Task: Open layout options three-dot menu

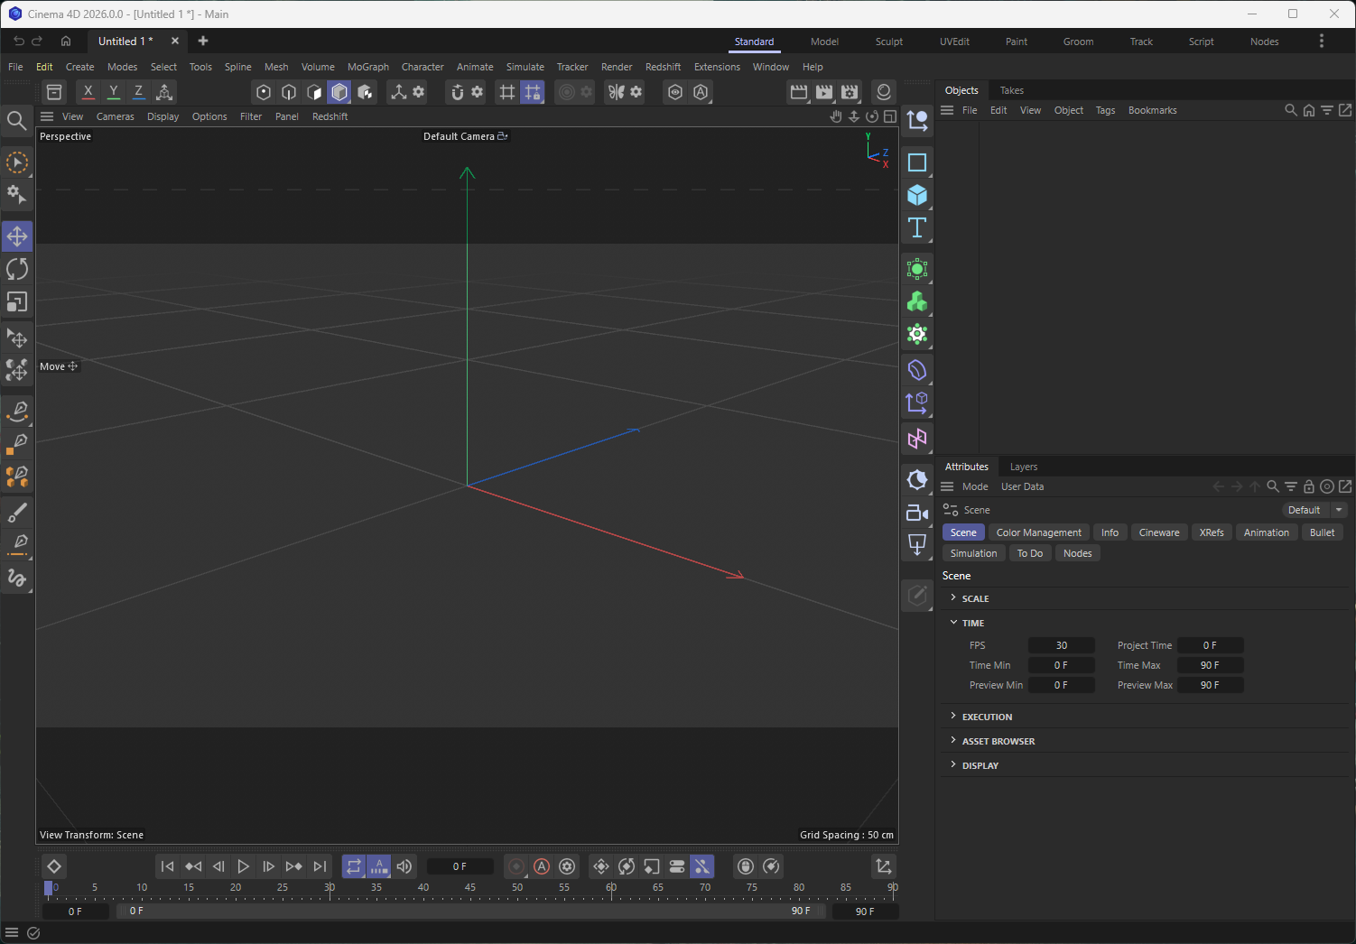Action: click(x=1322, y=41)
